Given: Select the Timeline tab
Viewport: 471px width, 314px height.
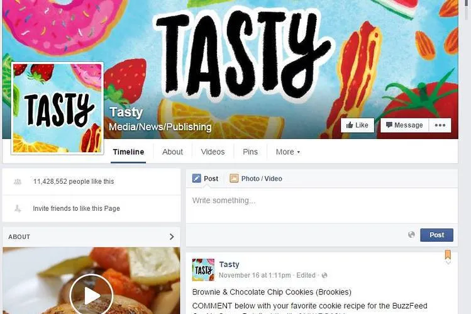Looking at the screenshot, I should [x=128, y=152].
